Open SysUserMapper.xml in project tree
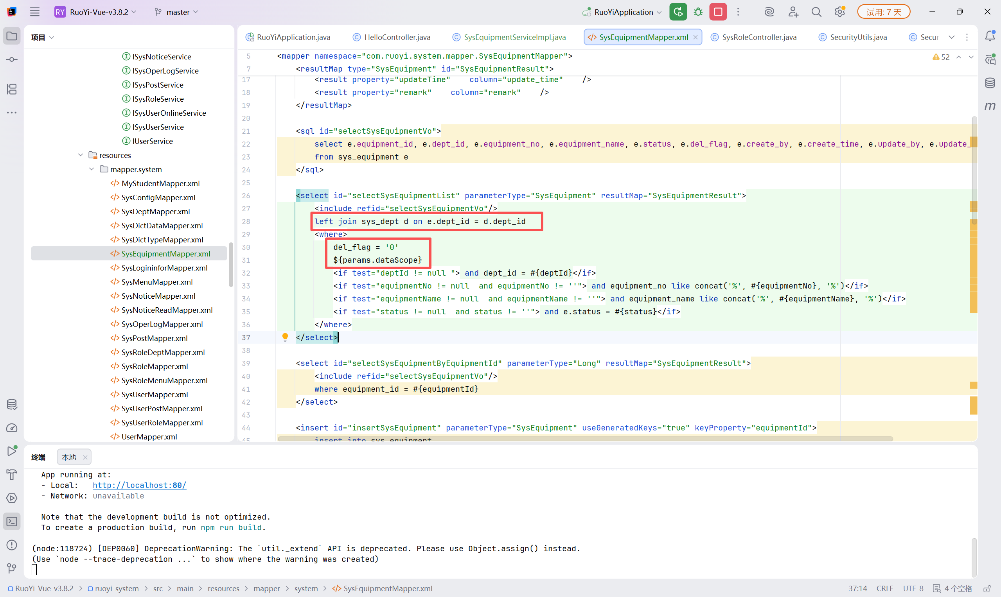 (155, 394)
